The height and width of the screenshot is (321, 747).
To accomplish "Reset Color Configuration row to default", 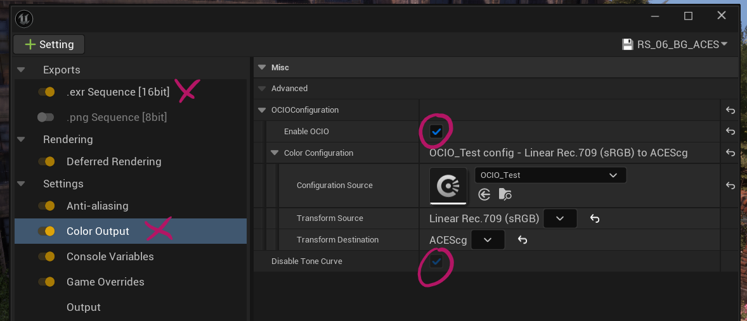I will click(730, 153).
